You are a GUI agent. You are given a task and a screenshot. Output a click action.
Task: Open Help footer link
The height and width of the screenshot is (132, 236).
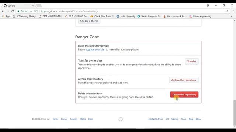tap(90, 119)
